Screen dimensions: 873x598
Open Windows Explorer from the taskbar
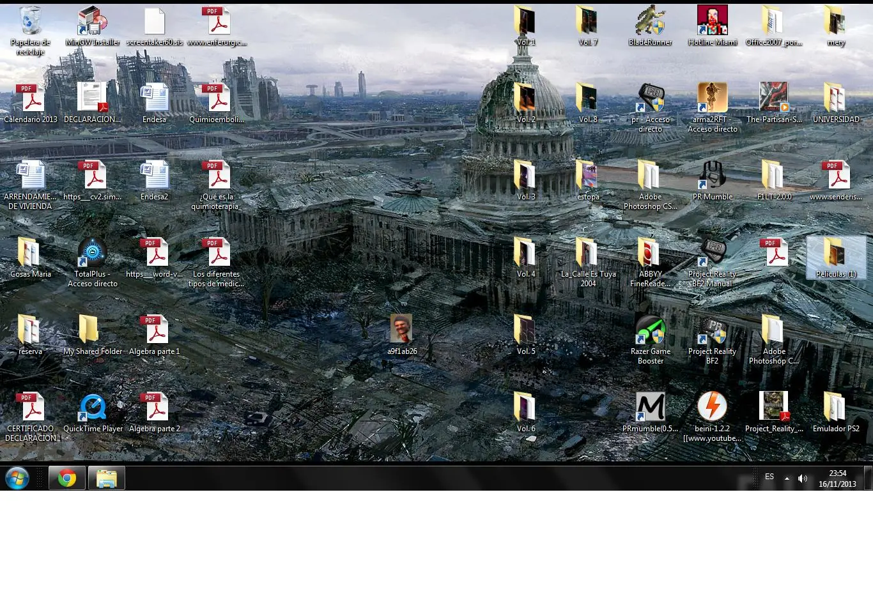click(x=107, y=478)
